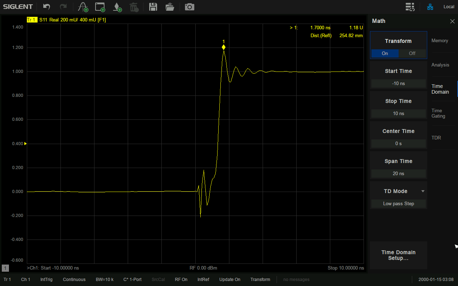Open the Continuous trigger mode option
The height and width of the screenshot is (286, 458).
pos(74,280)
